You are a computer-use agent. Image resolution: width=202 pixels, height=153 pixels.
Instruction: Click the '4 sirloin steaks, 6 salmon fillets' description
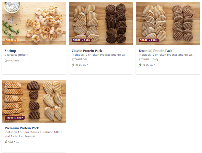(34, 134)
